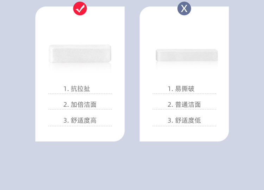Click the text 普通洁面

coord(188,104)
